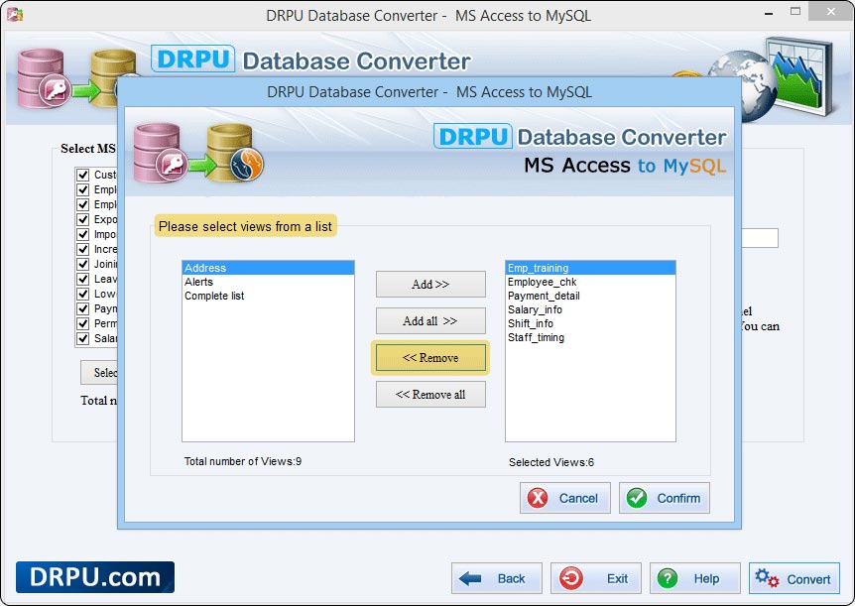Click the << Remove all button
855x606 pixels.
(x=430, y=395)
